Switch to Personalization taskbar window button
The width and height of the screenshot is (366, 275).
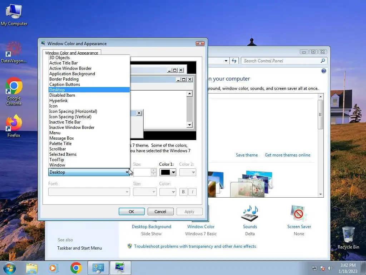120,268
